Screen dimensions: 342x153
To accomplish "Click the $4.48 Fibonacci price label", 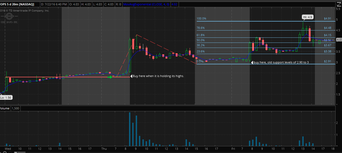I will click(x=328, y=28).
